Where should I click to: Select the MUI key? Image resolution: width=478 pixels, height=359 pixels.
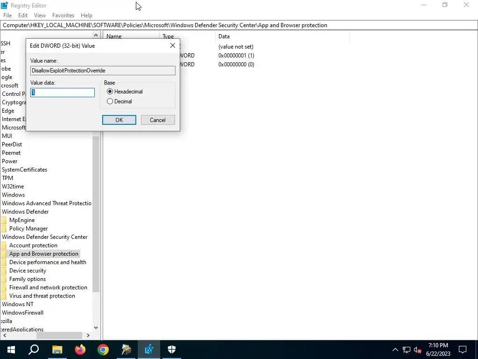(7, 136)
